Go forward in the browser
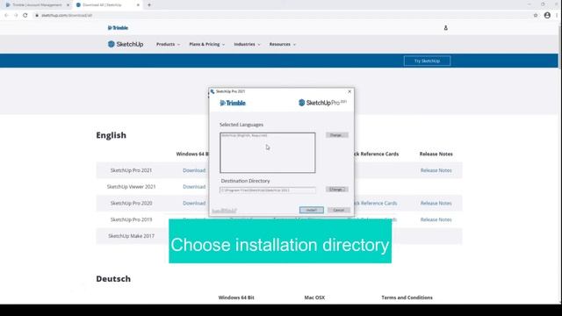Screen dimensions: 562x316 click(x=16, y=16)
